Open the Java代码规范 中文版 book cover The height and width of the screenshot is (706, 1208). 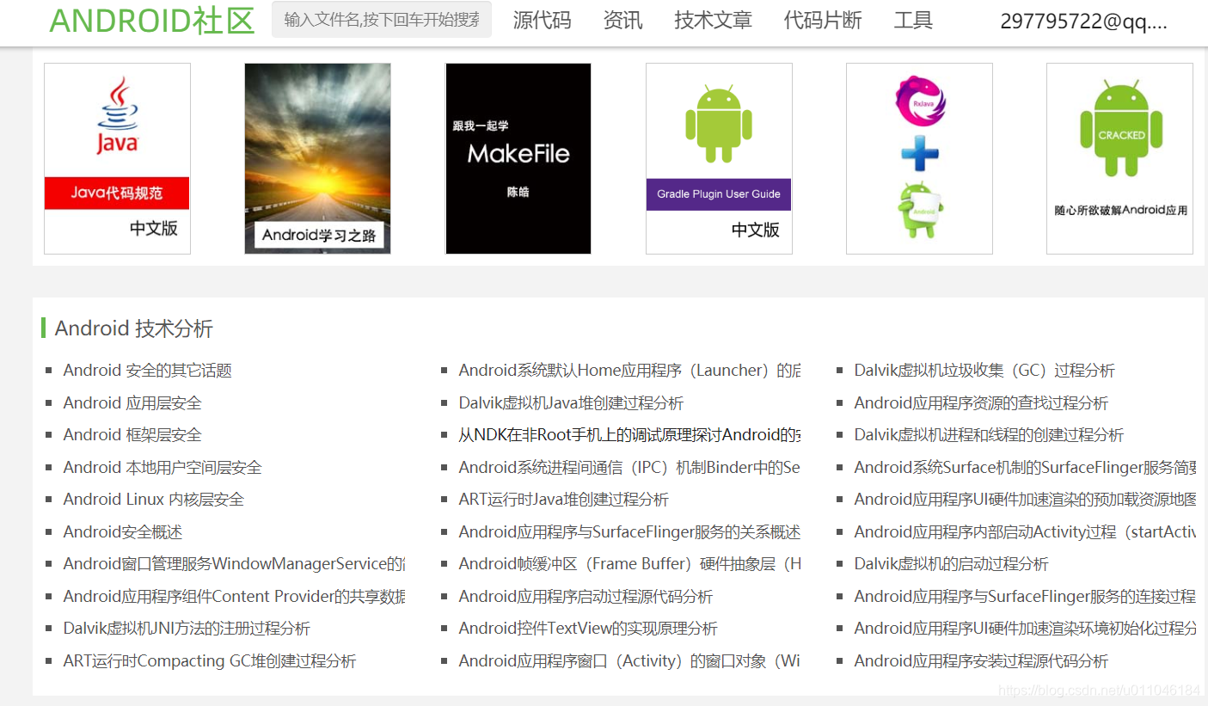(x=117, y=158)
